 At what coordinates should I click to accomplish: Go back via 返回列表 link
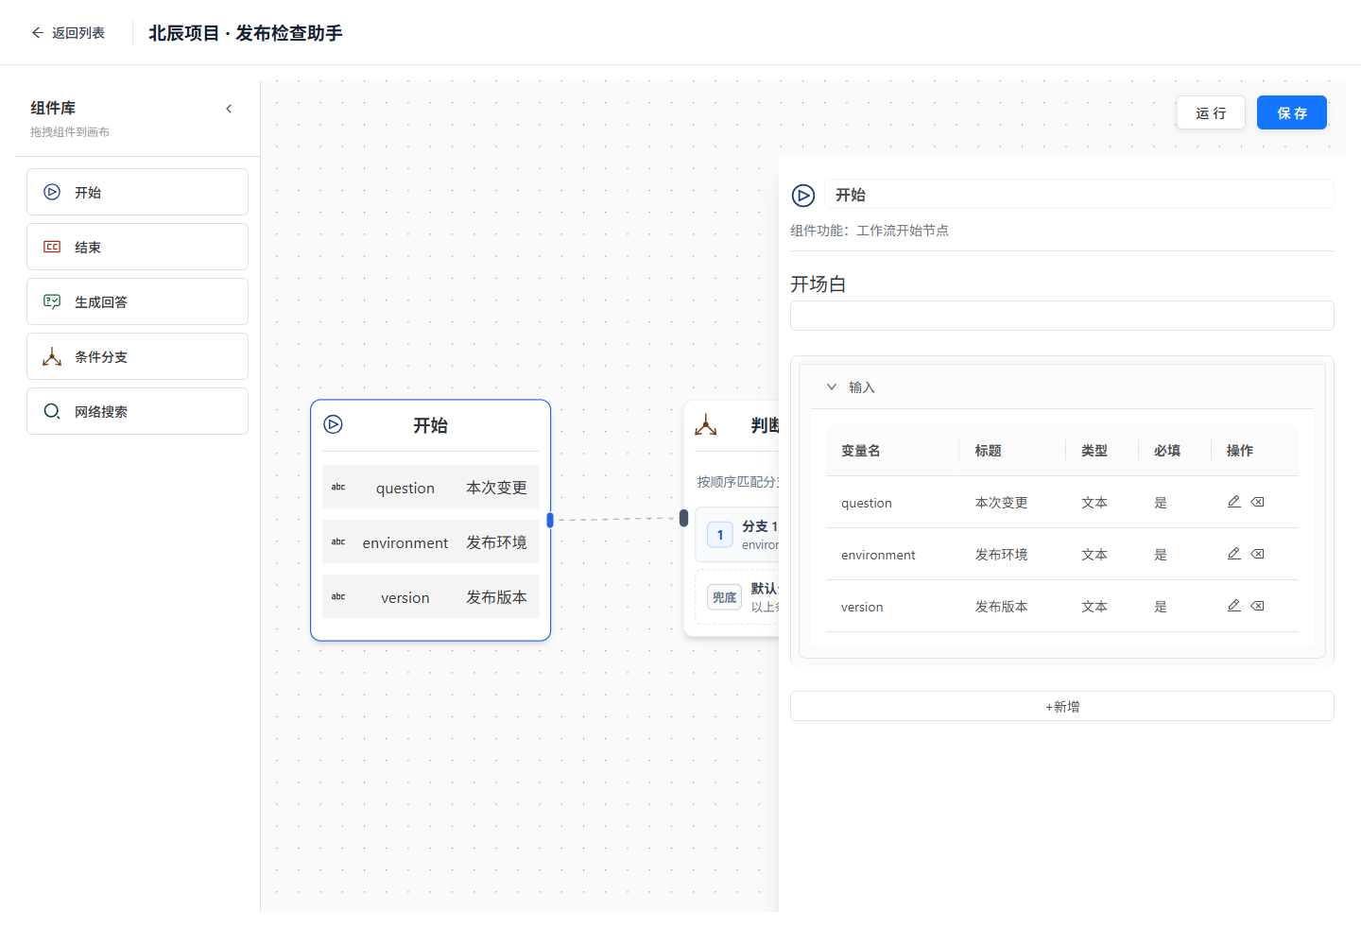point(68,33)
